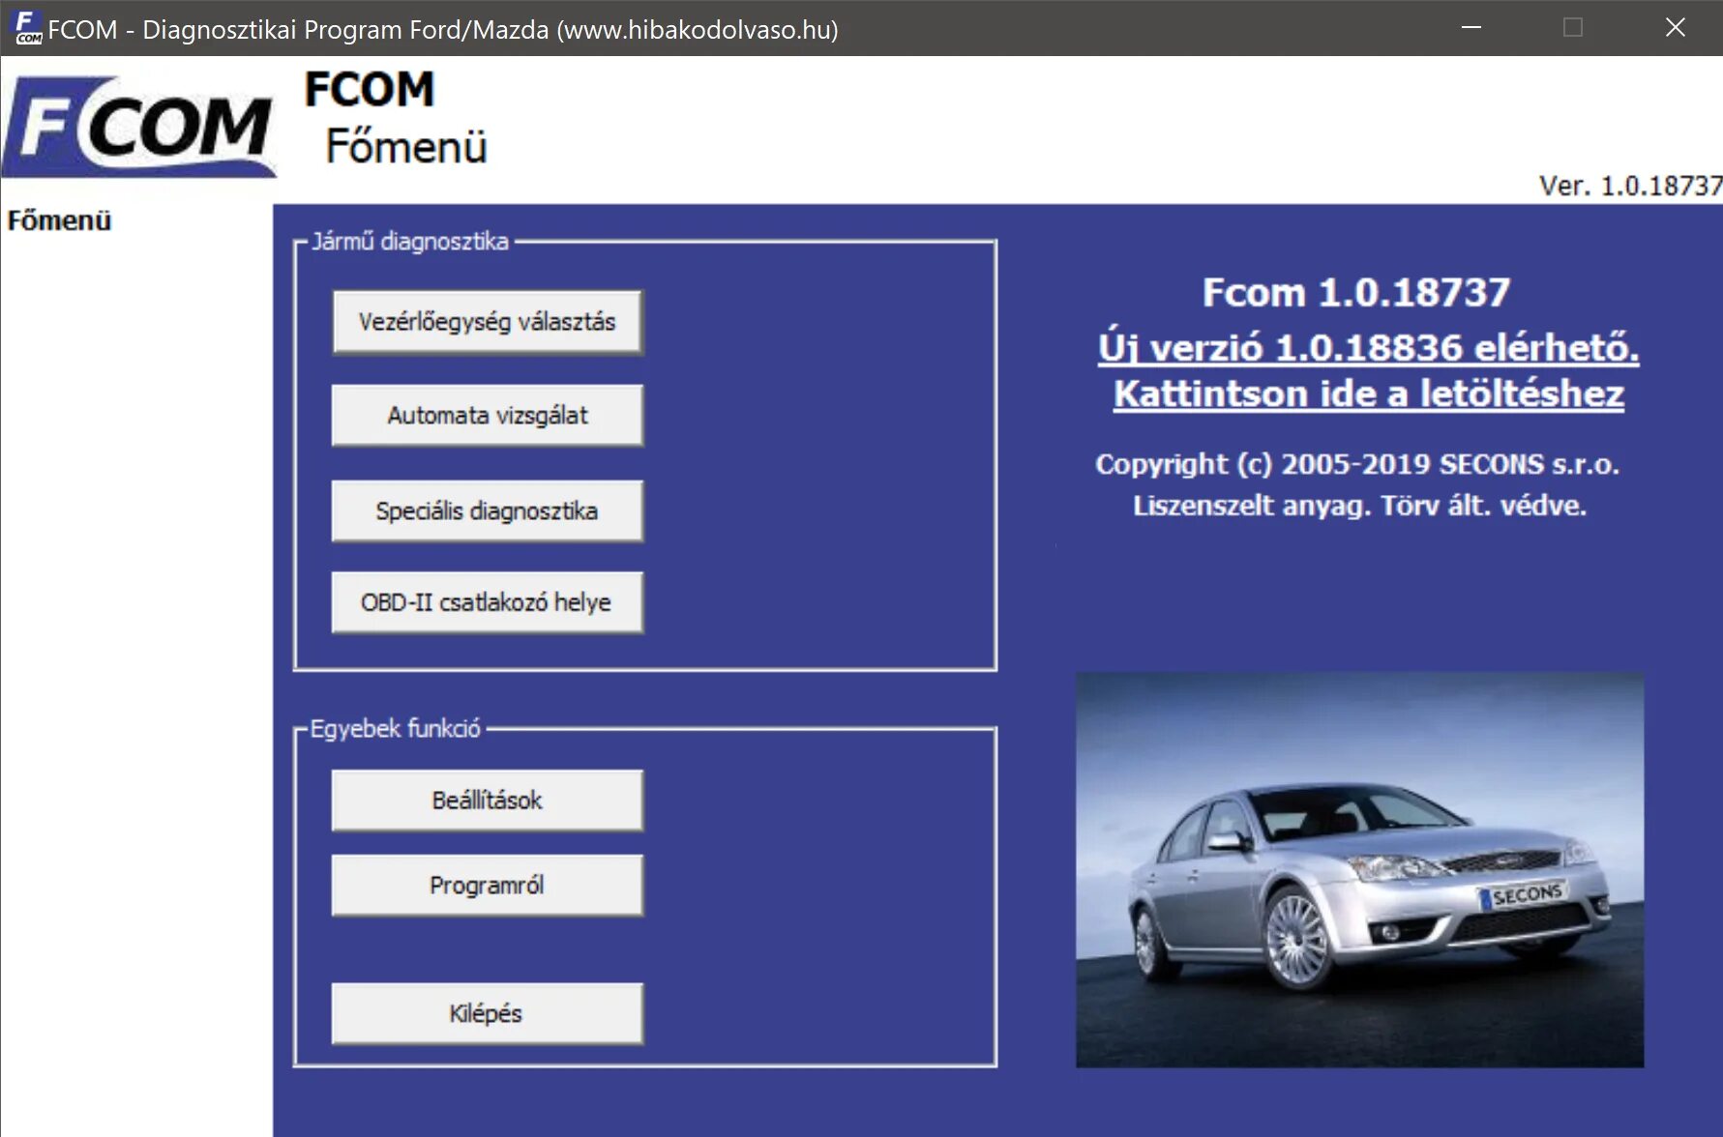This screenshot has height=1137, width=1723.
Task: Open Speciális diagnosztika
Action: 487,510
